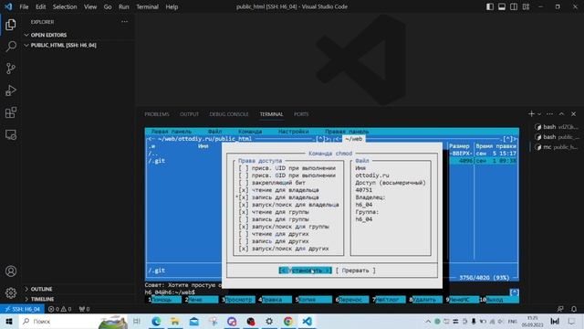This screenshot has height=329, width=584.
Task: Open the Manage gear icon
Action: coord(11,293)
